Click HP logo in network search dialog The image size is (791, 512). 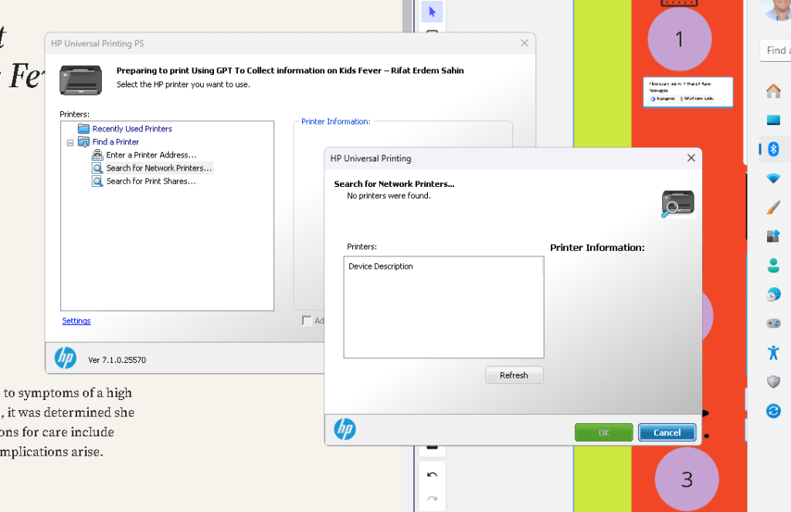pos(345,429)
